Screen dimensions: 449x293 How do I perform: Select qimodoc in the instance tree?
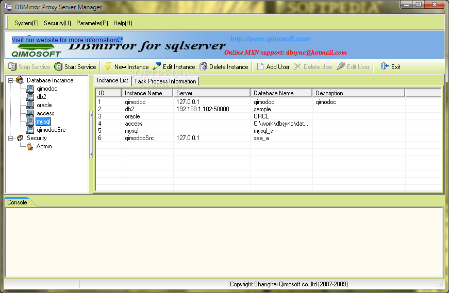coord(47,89)
